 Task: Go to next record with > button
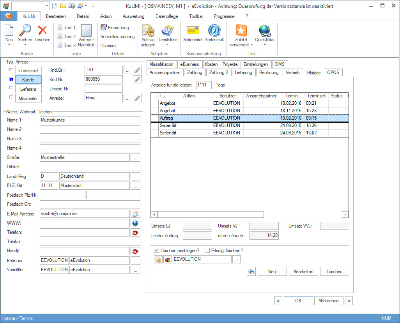click(x=349, y=301)
